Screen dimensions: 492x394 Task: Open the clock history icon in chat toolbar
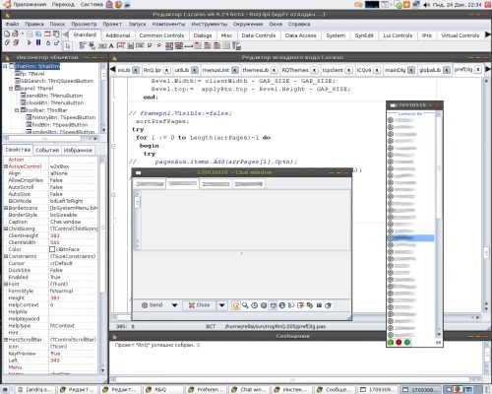click(x=254, y=305)
